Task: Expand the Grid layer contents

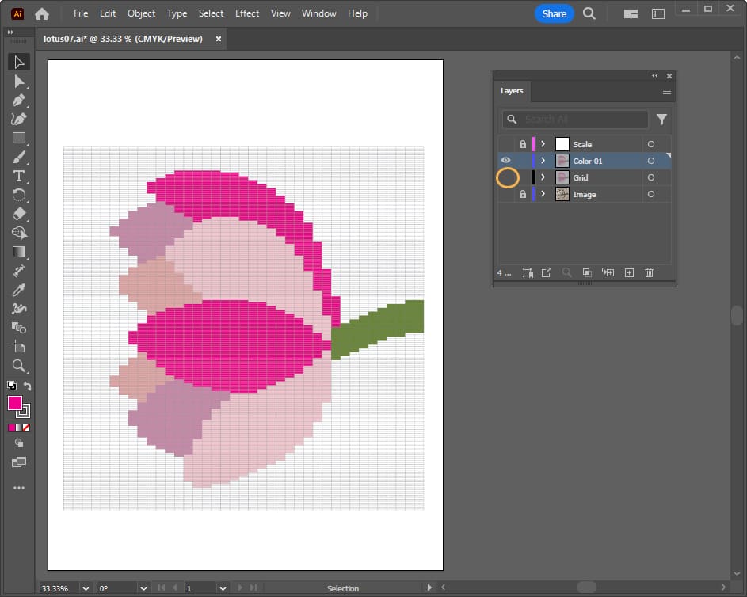Action: (543, 178)
